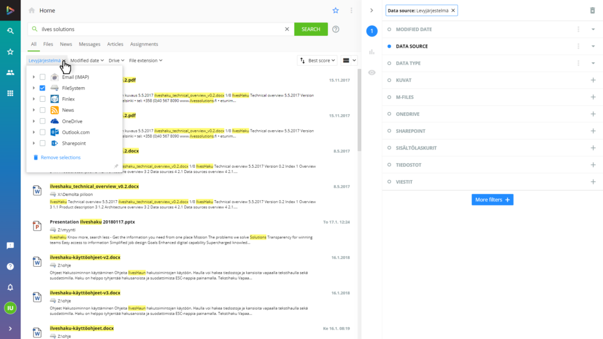Click Remove selections link
The height and width of the screenshot is (339, 603).
57,157
